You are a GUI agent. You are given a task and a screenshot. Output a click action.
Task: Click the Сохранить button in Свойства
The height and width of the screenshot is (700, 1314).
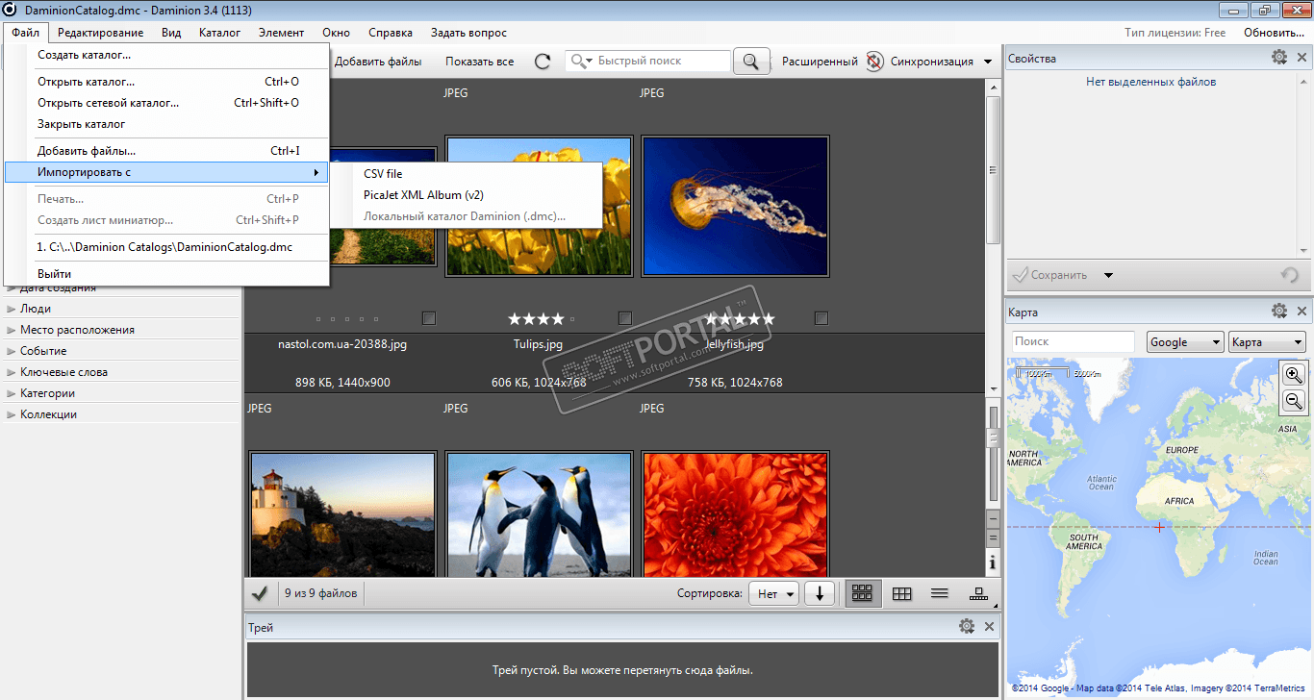1050,275
